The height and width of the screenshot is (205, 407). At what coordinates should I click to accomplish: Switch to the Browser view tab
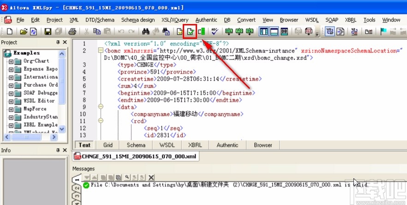pyautogui.click(x=263, y=145)
